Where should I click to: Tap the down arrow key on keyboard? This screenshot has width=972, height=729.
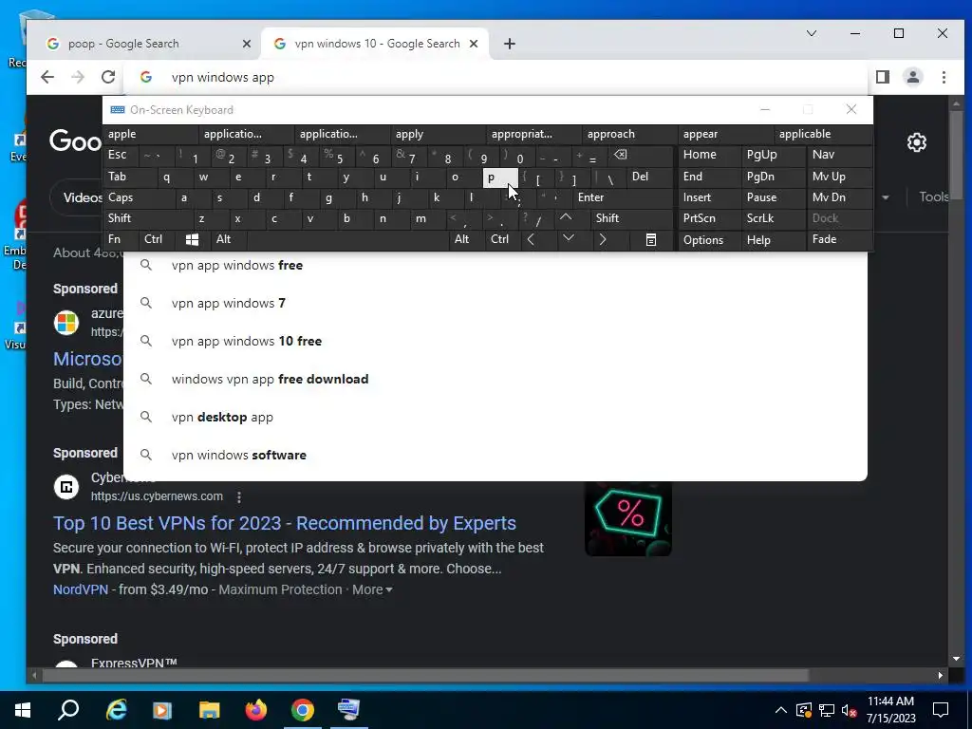click(568, 238)
